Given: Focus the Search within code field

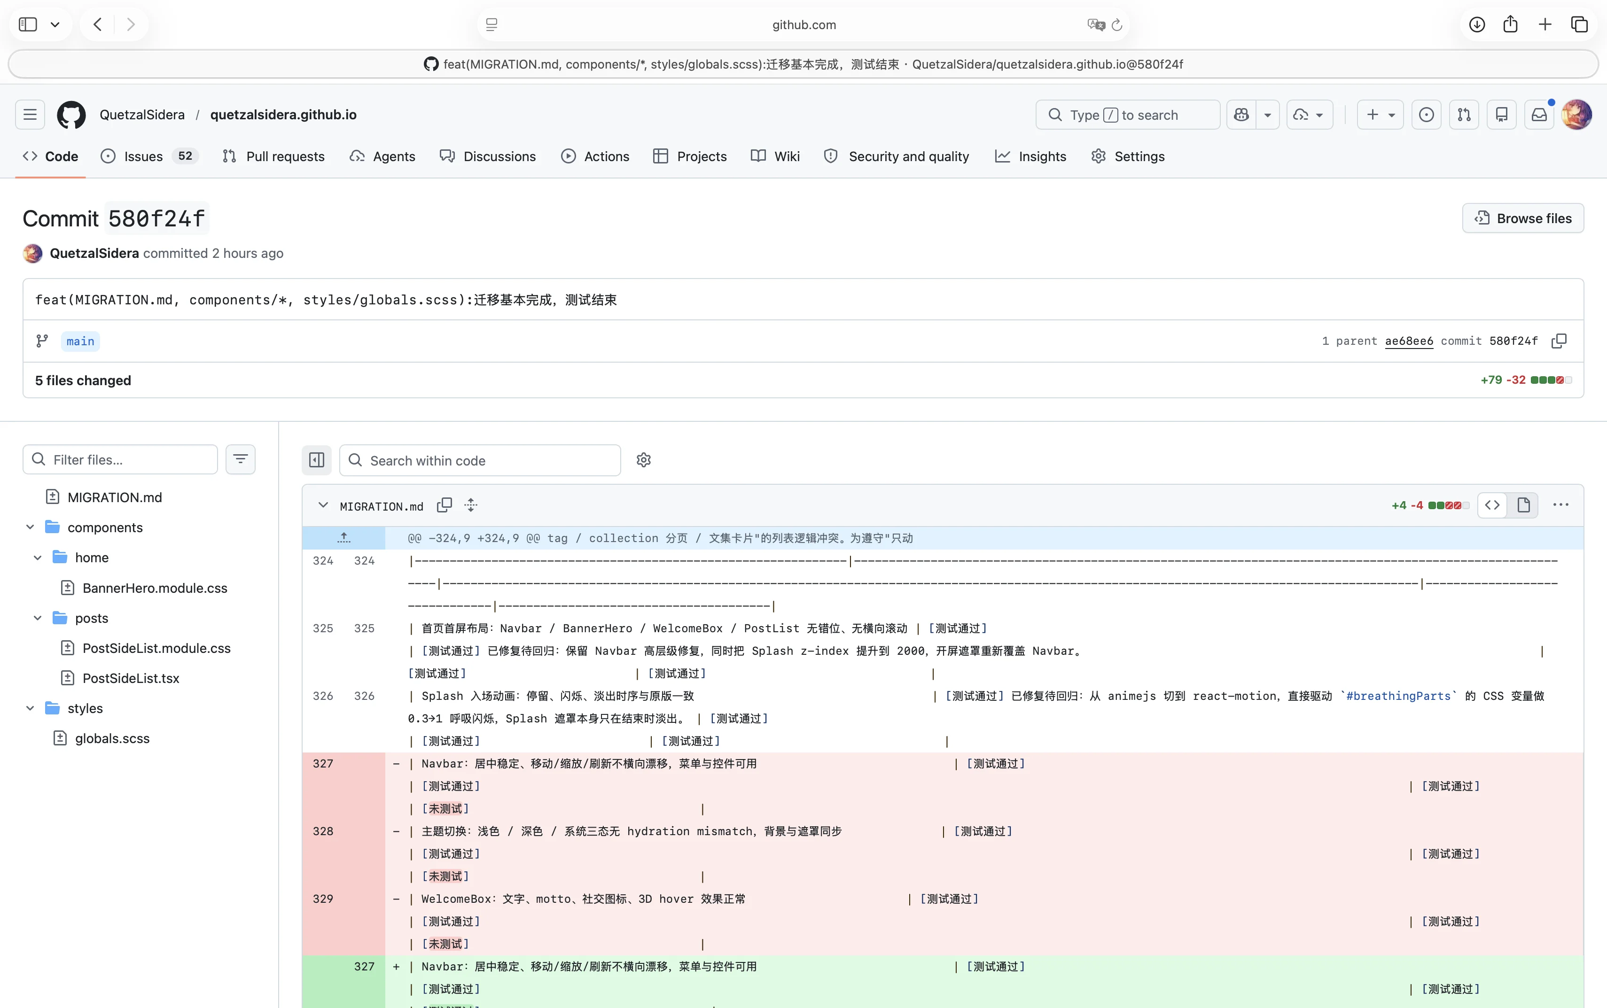Looking at the screenshot, I should 480,460.
